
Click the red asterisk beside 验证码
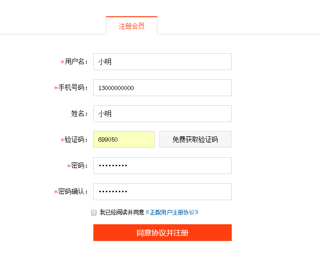(62, 140)
